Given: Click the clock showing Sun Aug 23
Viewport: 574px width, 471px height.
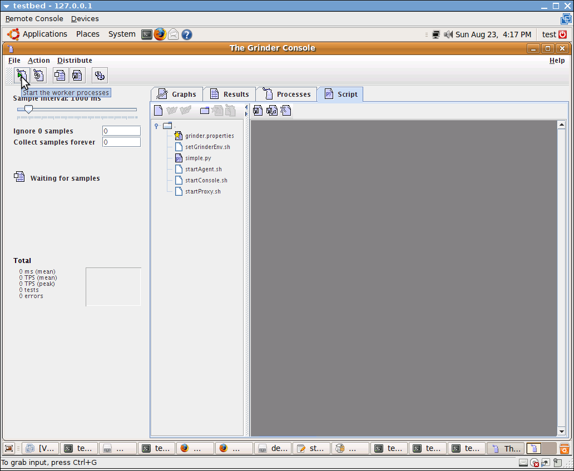Looking at the screenshot, I should click(493, 34).
